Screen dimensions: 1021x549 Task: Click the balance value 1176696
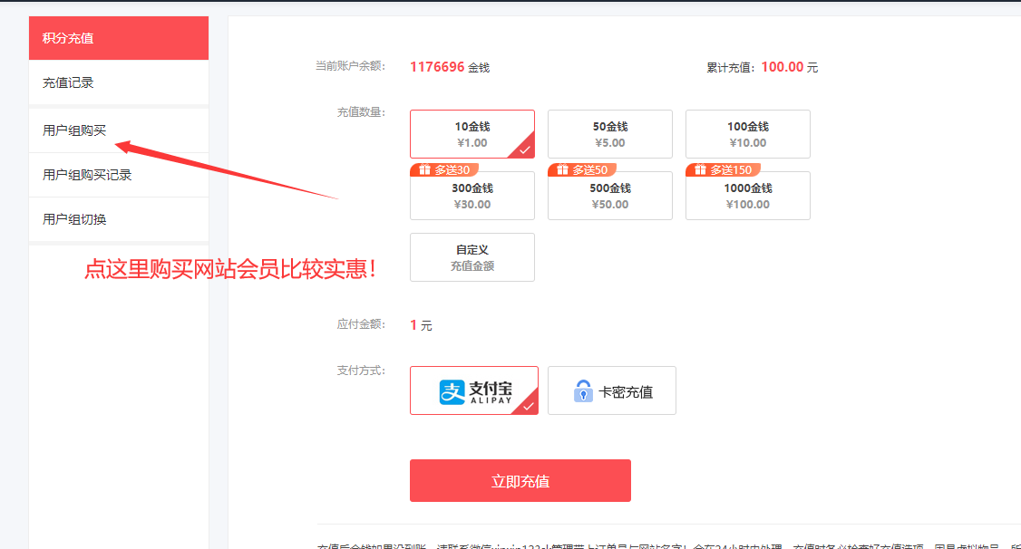coord(437,67)
